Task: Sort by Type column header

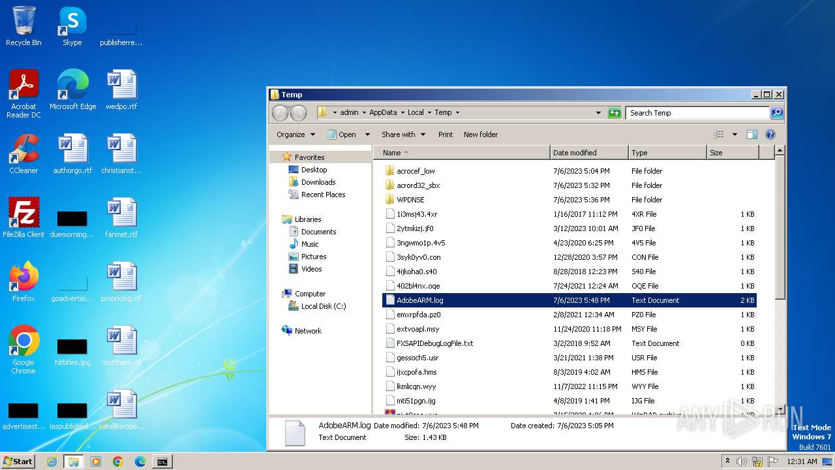Action: click(668, 153)
